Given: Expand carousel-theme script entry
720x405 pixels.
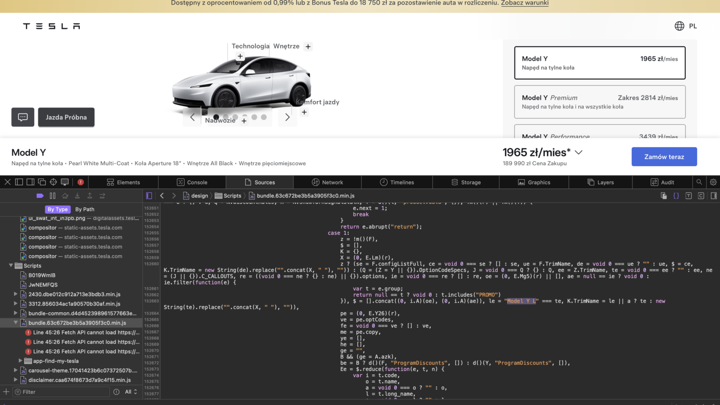Looking at the screenshot, I should (x=15, y=370).
